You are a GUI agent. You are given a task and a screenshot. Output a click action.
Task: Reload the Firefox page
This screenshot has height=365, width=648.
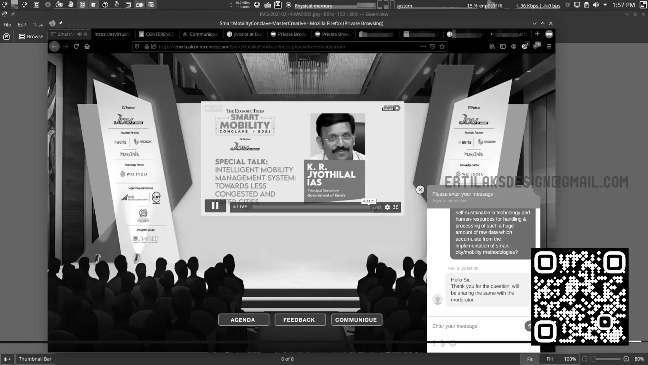click(x=76, y=46)
